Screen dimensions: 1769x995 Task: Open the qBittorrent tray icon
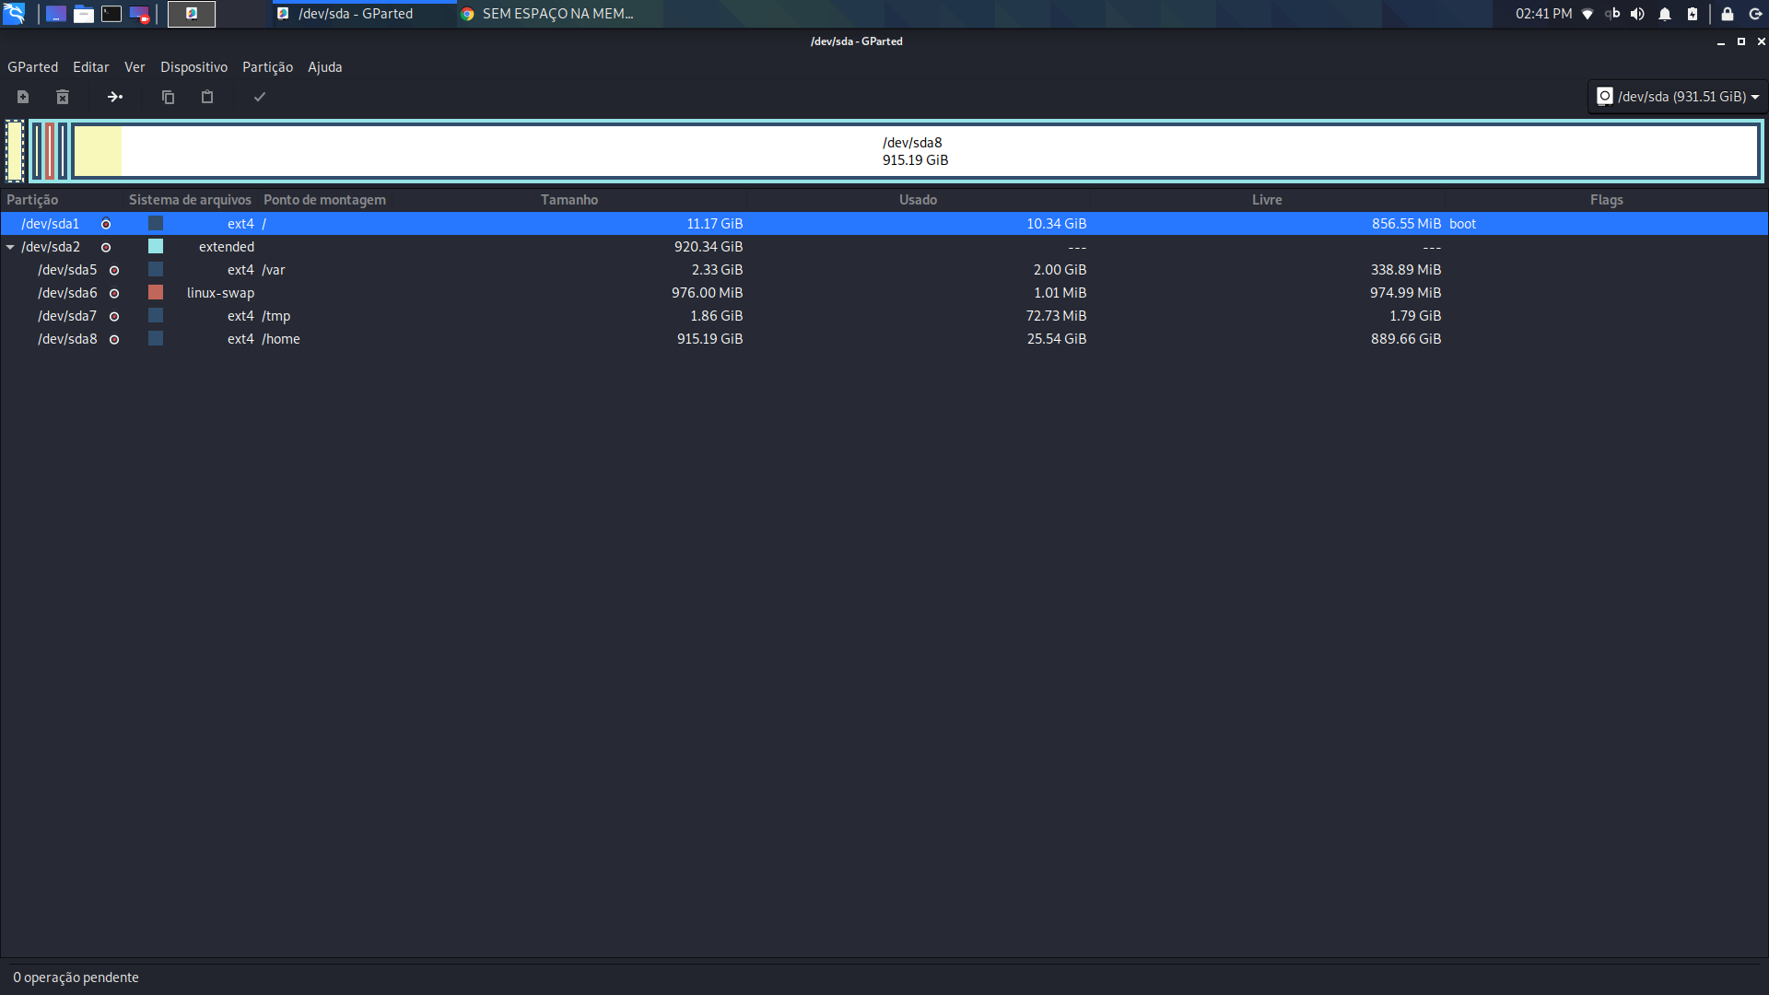coord(1612,14)
